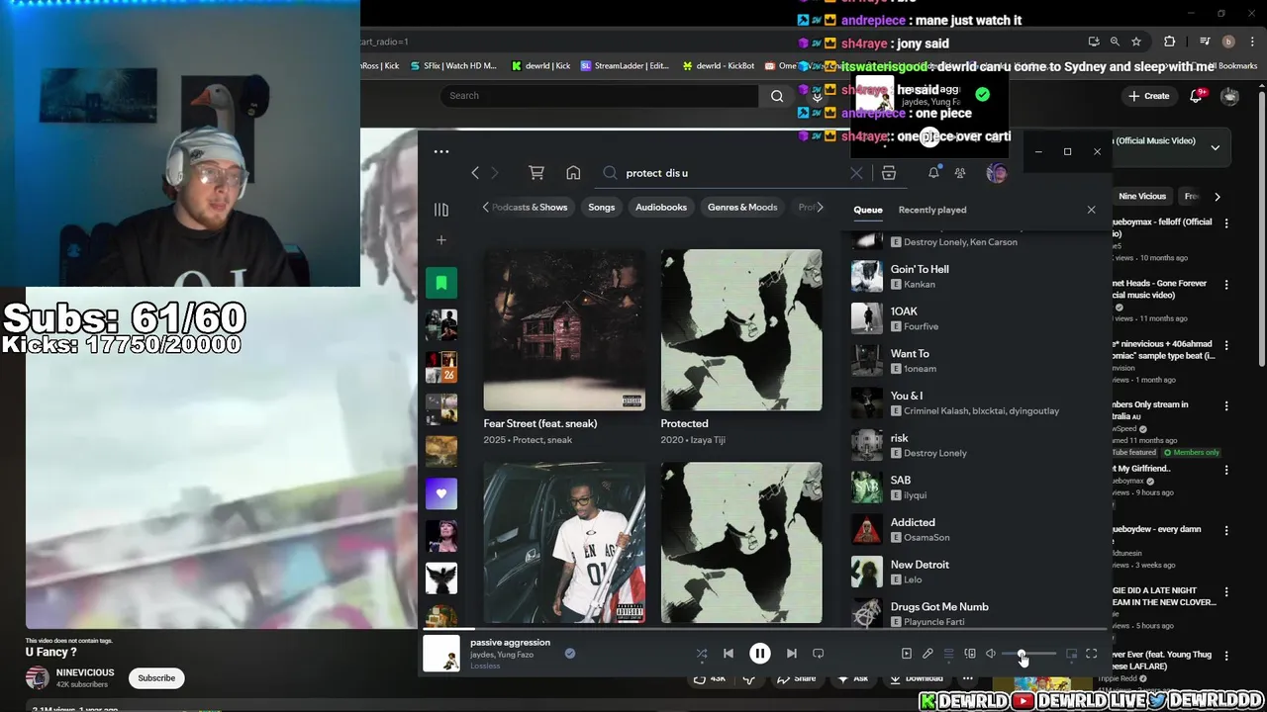Toggle the queue button in player bar

coord(948,654)
